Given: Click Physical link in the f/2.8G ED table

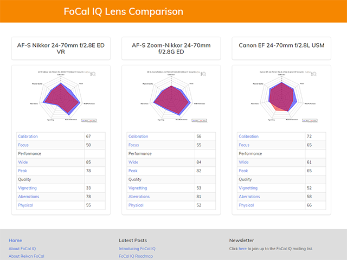Looking at the screenshot, I should (x=136, y=205).
